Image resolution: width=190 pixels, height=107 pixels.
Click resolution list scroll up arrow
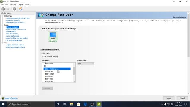pos(74,64)
